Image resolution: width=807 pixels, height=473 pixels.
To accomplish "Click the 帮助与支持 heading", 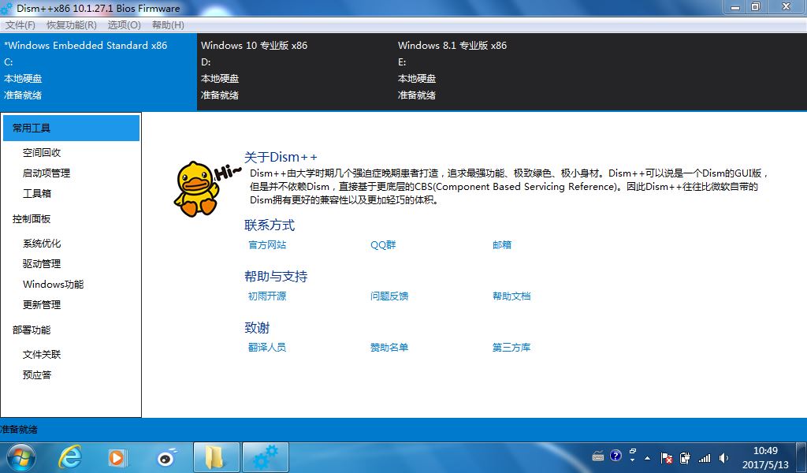I will click(276, 277).
